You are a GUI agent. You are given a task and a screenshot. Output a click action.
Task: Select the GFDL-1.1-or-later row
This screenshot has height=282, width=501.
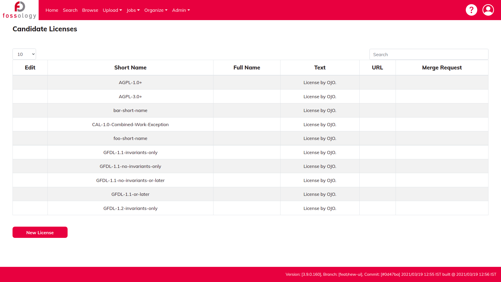click(x=250, y=194)
